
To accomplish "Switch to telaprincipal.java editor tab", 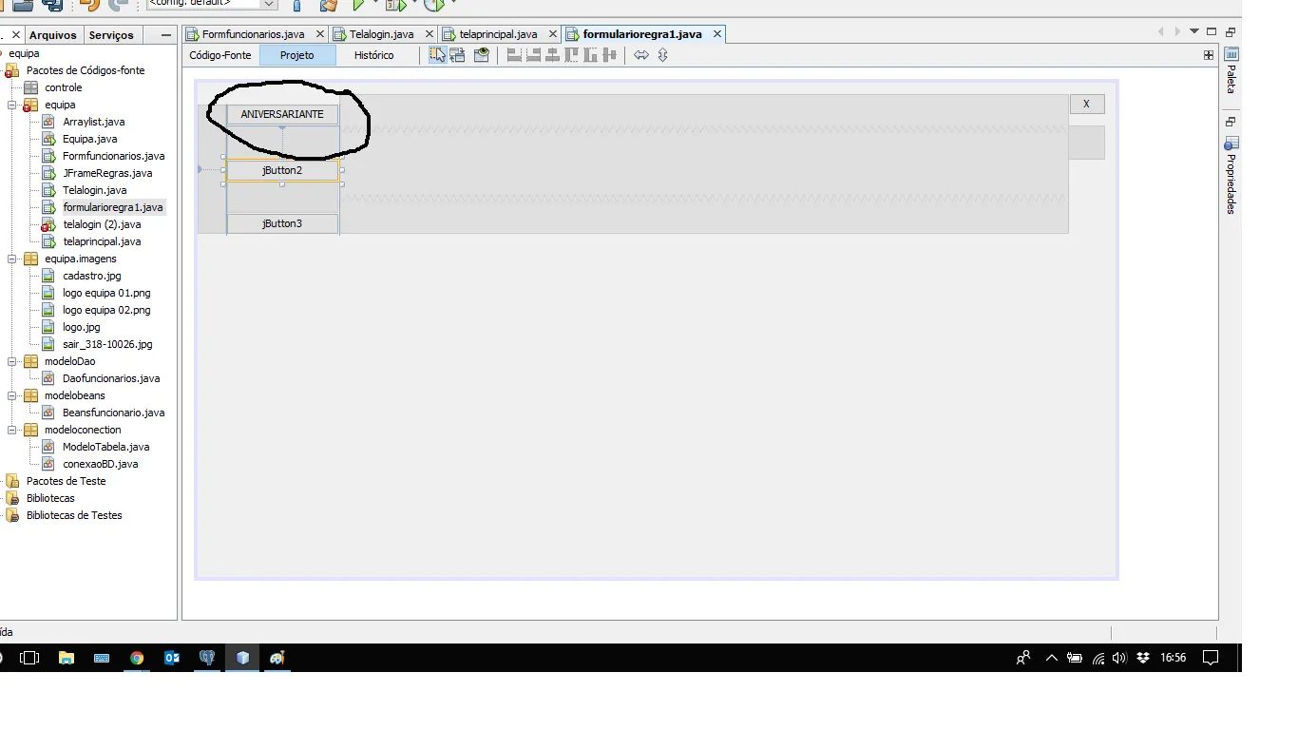I will click(498, 34).
